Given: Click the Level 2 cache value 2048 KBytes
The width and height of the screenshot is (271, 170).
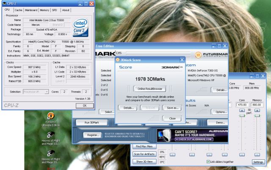Looking at the screenshot, I should (78, 76).
